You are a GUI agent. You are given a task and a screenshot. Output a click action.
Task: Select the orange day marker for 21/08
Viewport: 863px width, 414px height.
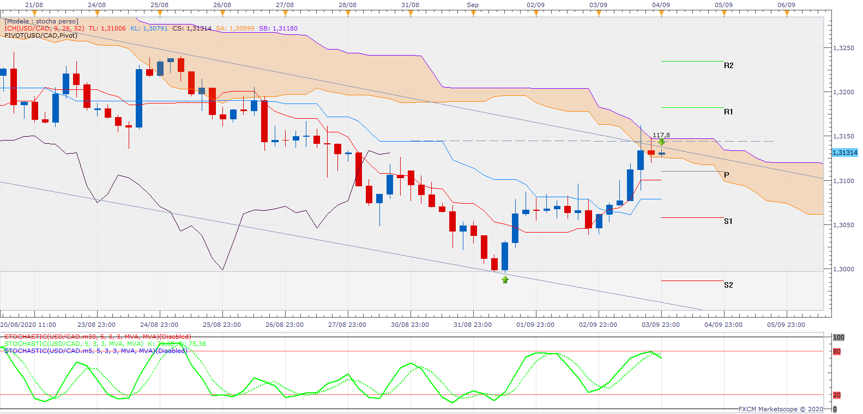tap(34, 13)
